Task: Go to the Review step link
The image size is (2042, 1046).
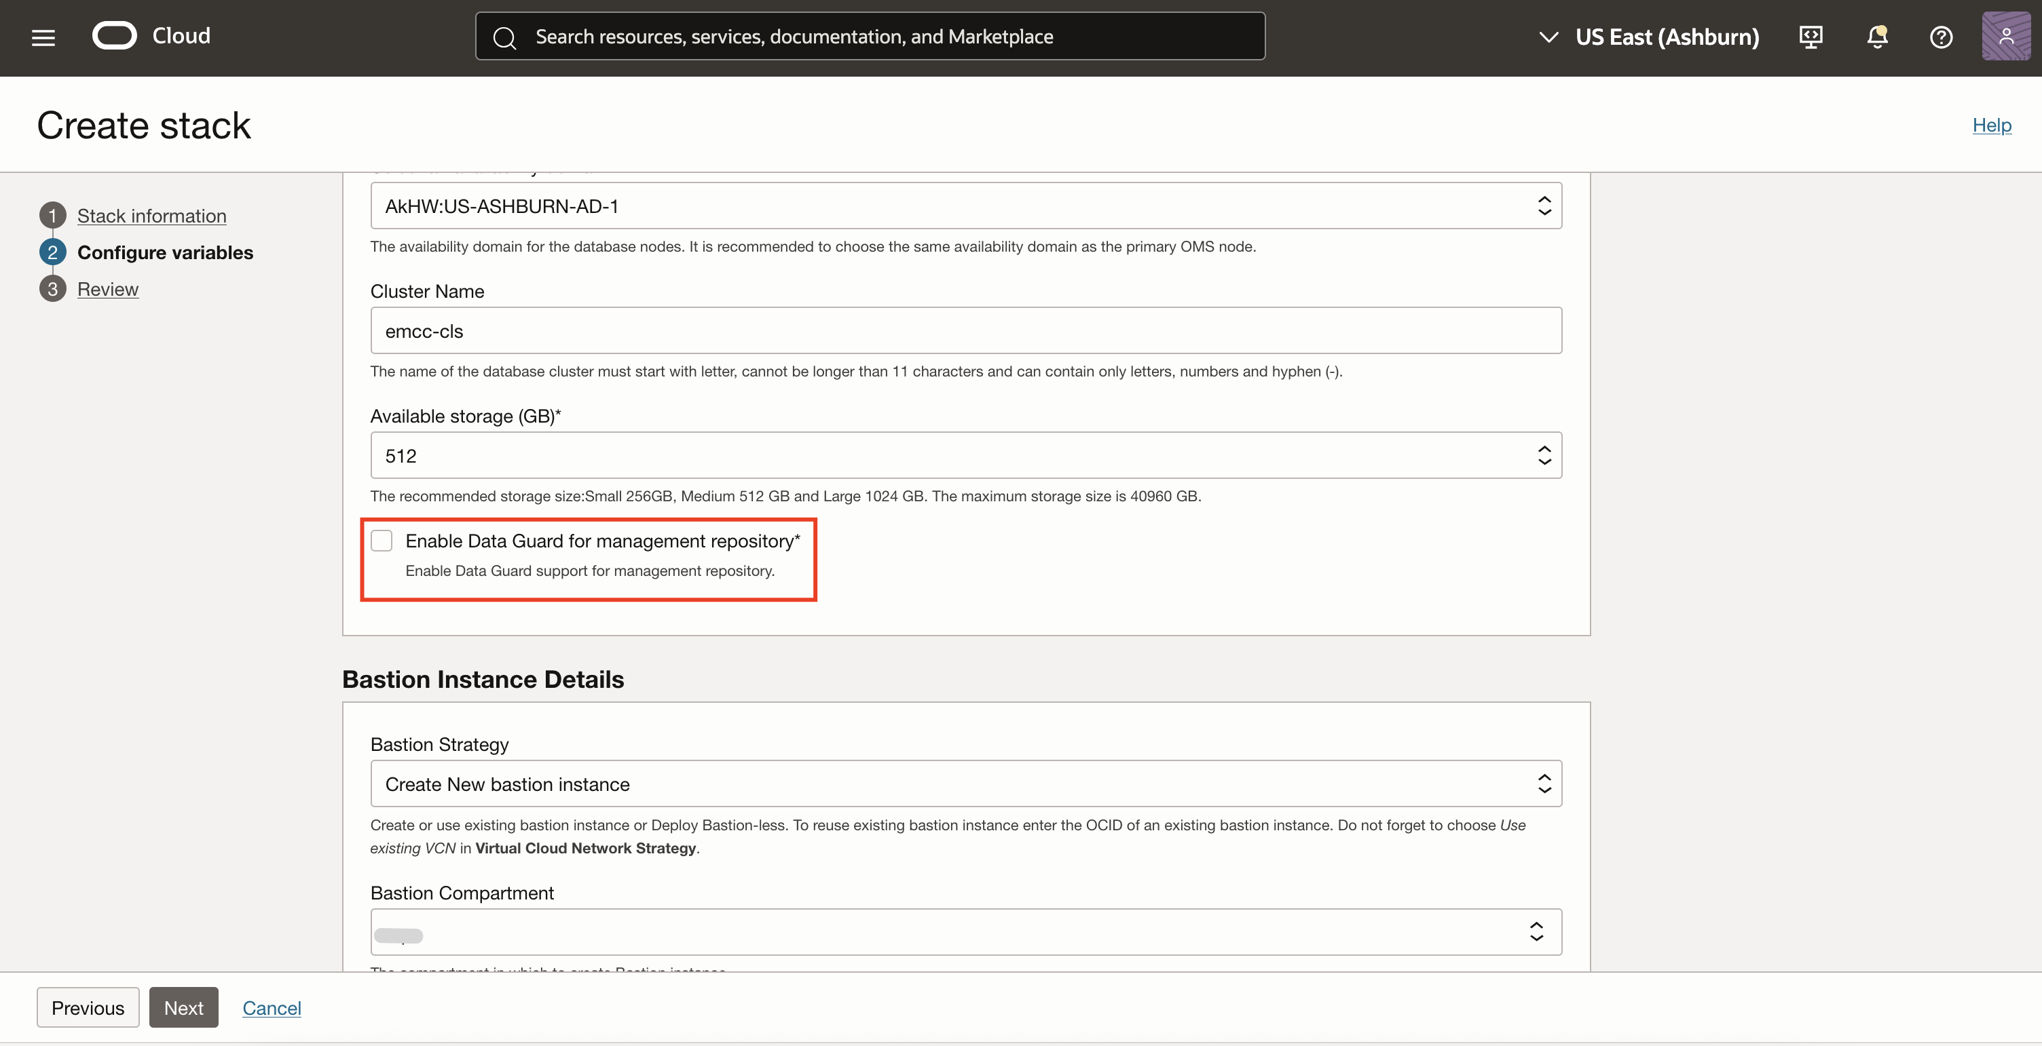Action: coord(108,289)
